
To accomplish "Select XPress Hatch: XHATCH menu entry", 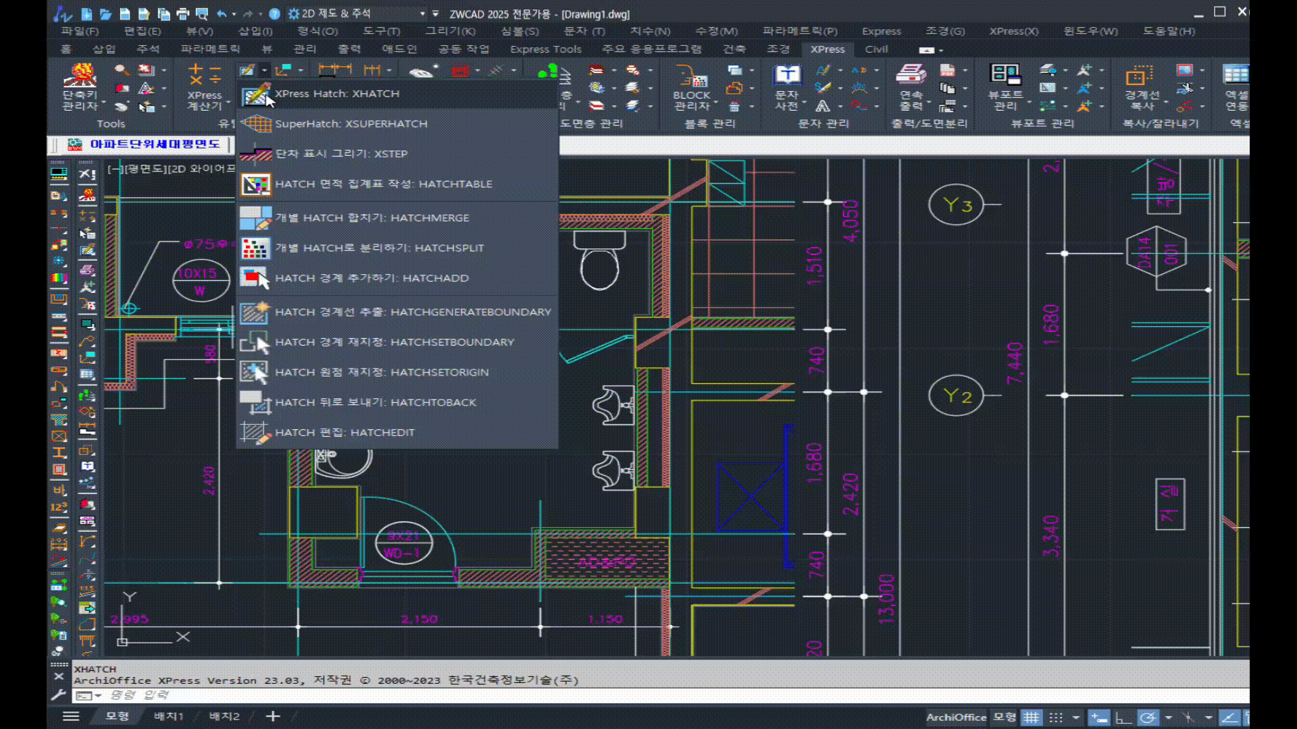I will (x=336, y=94).
